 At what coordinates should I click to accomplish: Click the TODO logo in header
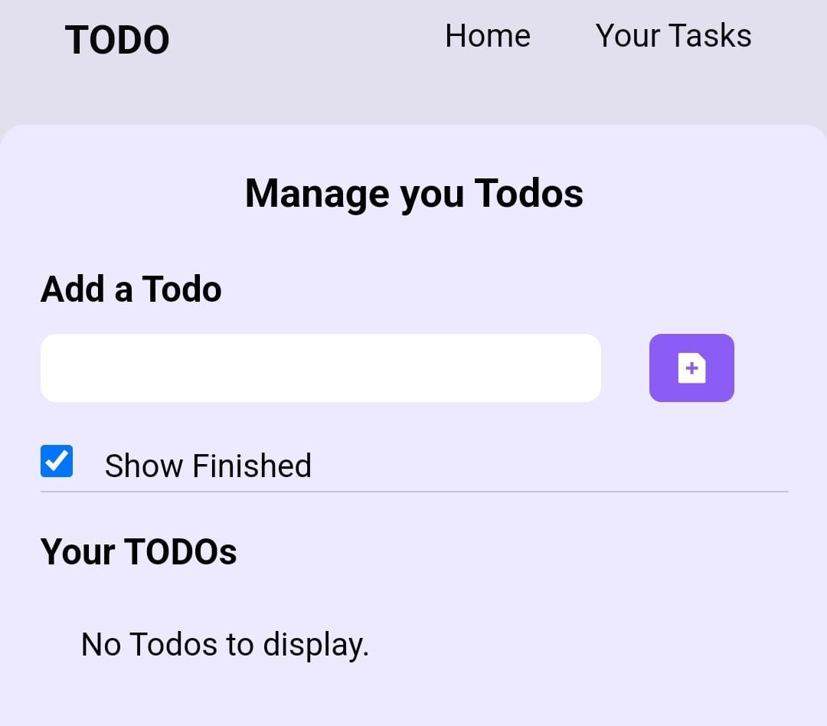117,40
